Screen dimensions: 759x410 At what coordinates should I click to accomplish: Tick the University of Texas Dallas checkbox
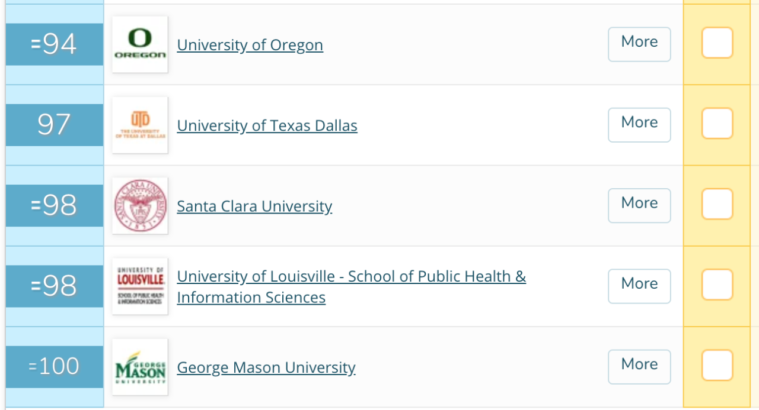click(717, 123)
